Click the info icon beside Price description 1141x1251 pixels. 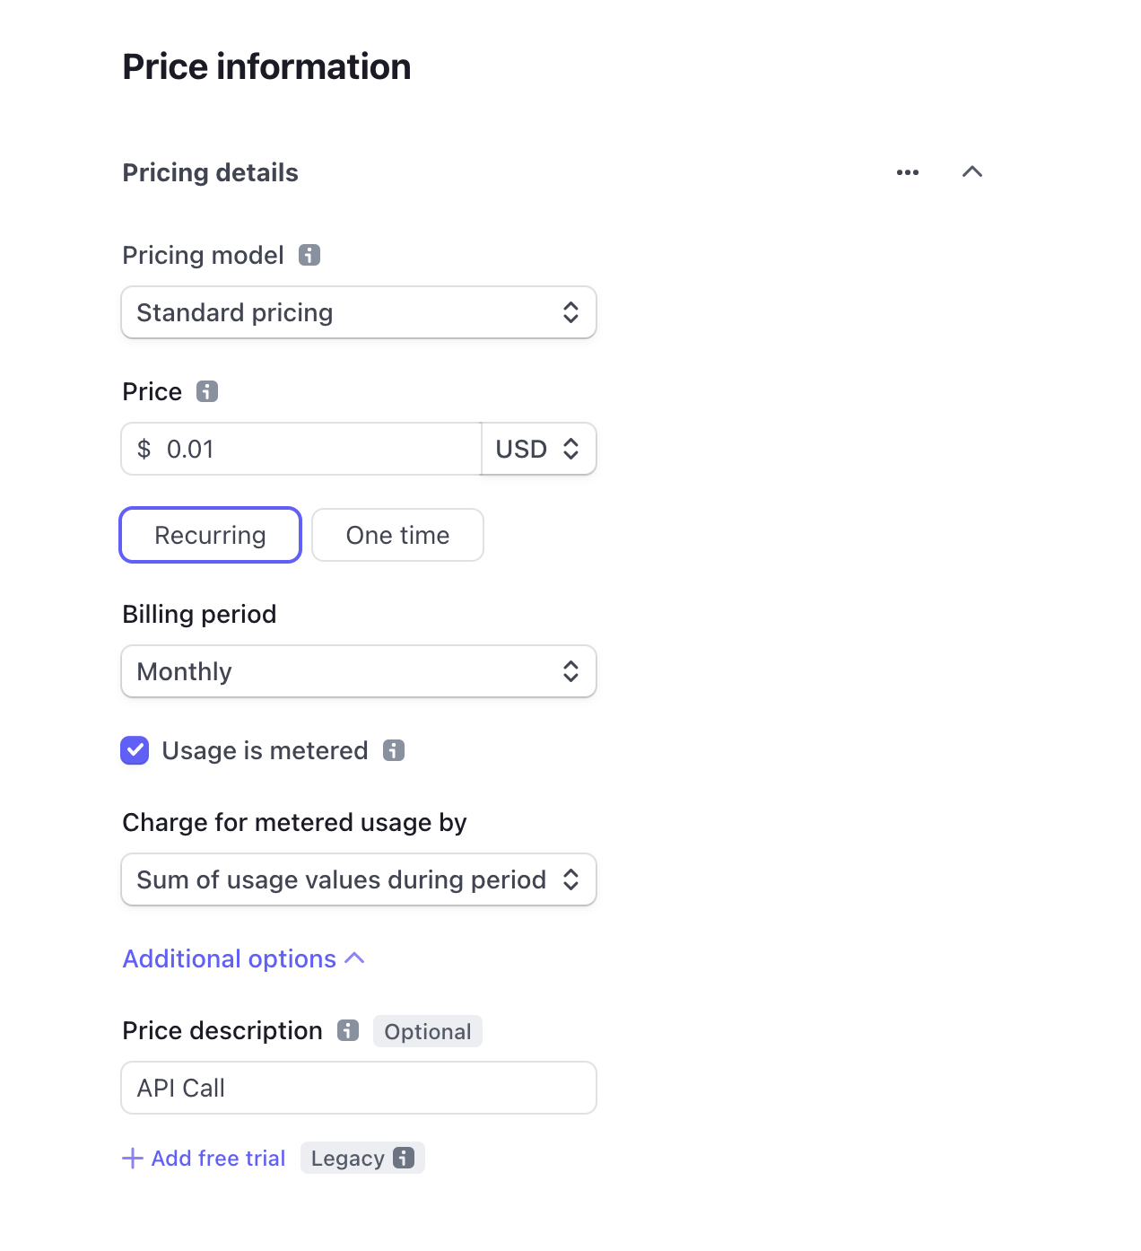point(346,1031)
